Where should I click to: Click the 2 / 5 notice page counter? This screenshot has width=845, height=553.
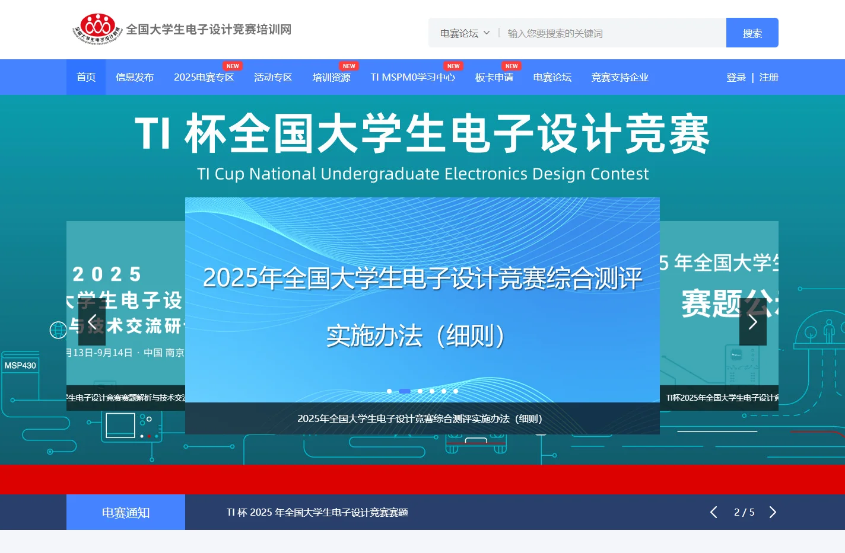744,512
